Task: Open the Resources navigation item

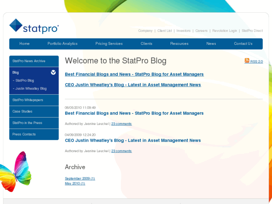Action: point(179,43)
